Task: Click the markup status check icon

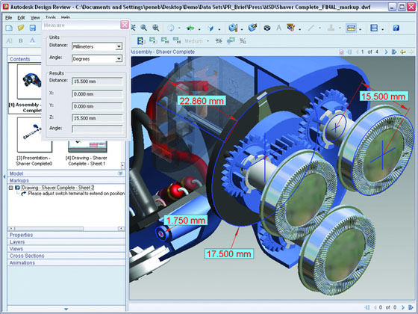Action: [x=219, y=41]
